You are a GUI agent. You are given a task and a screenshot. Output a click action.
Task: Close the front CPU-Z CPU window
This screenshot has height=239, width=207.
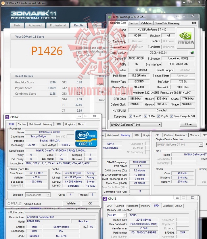tap(94, 116)
